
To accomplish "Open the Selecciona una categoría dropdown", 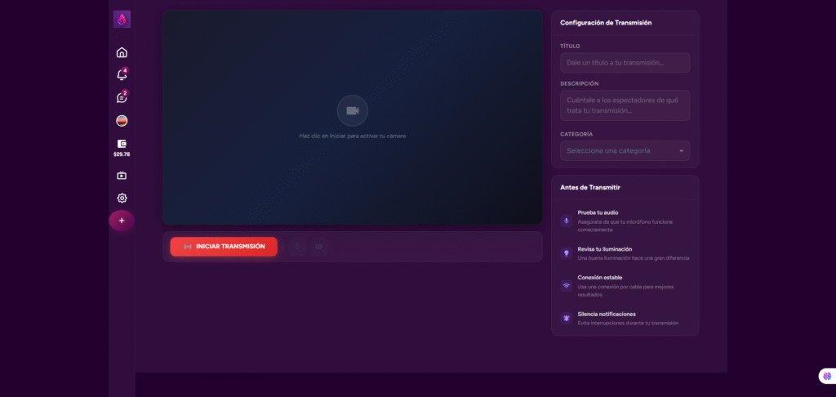I will click(625, 151).
